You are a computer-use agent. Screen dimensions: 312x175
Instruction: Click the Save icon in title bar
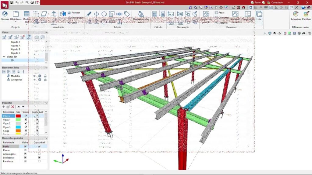click(x=12, y=2)
